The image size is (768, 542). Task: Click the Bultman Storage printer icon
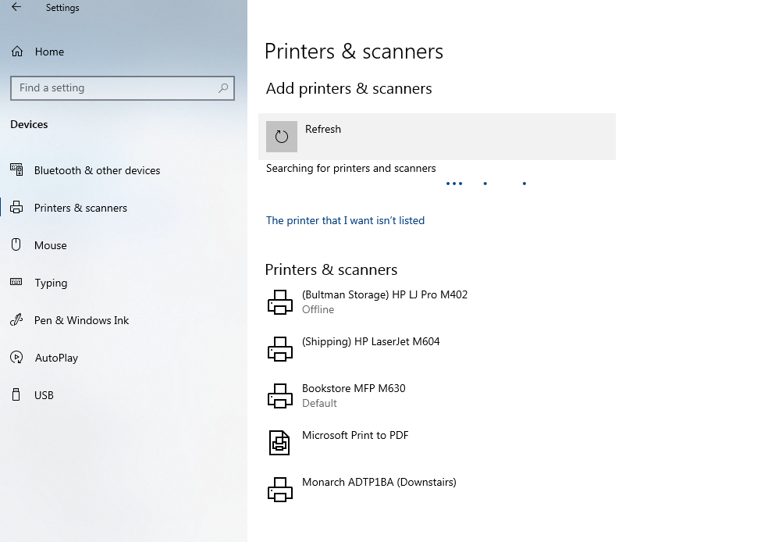point(280,302)
